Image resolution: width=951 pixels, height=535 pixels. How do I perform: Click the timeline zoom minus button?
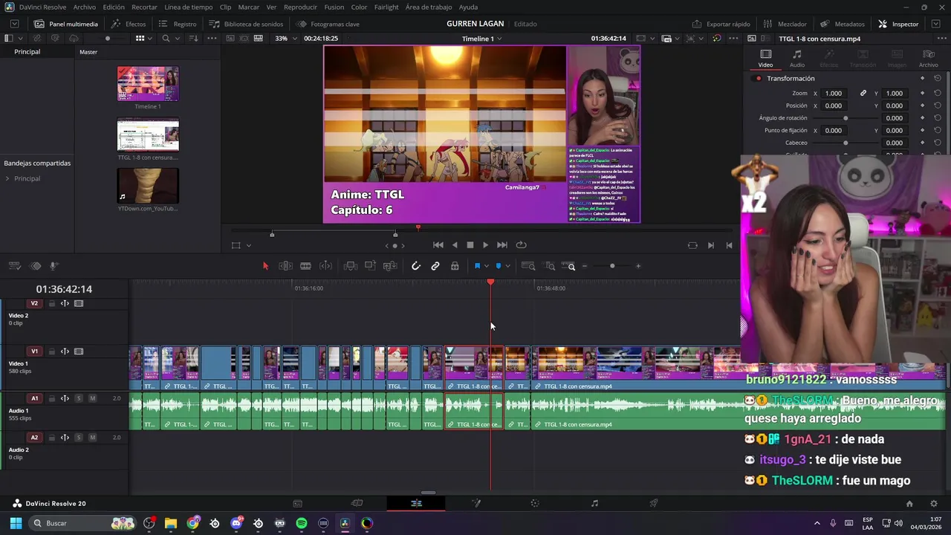(x=585, y=266)
